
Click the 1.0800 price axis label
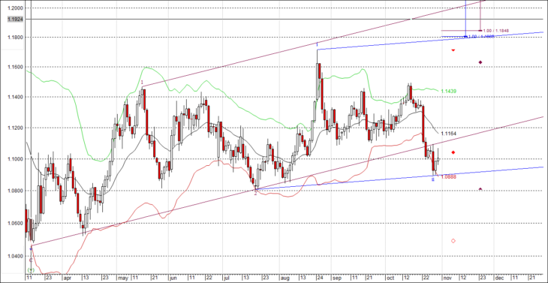(x=15, y=191)
